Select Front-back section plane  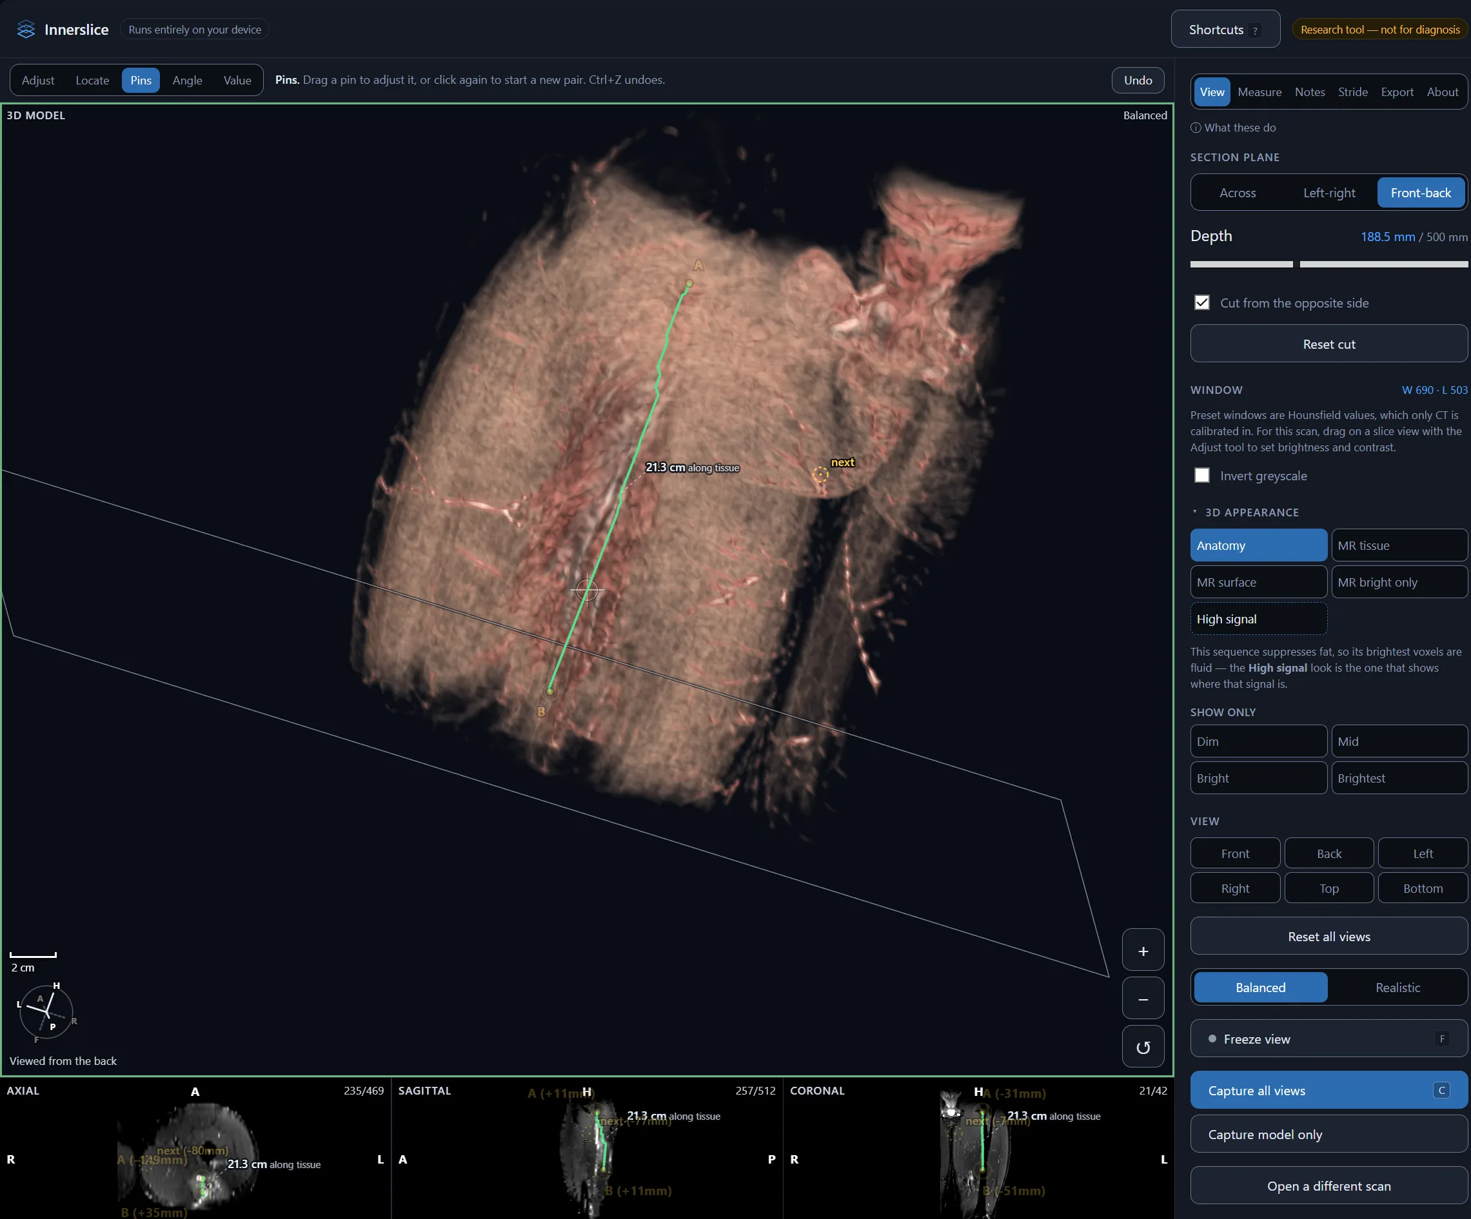(1421, 193)
